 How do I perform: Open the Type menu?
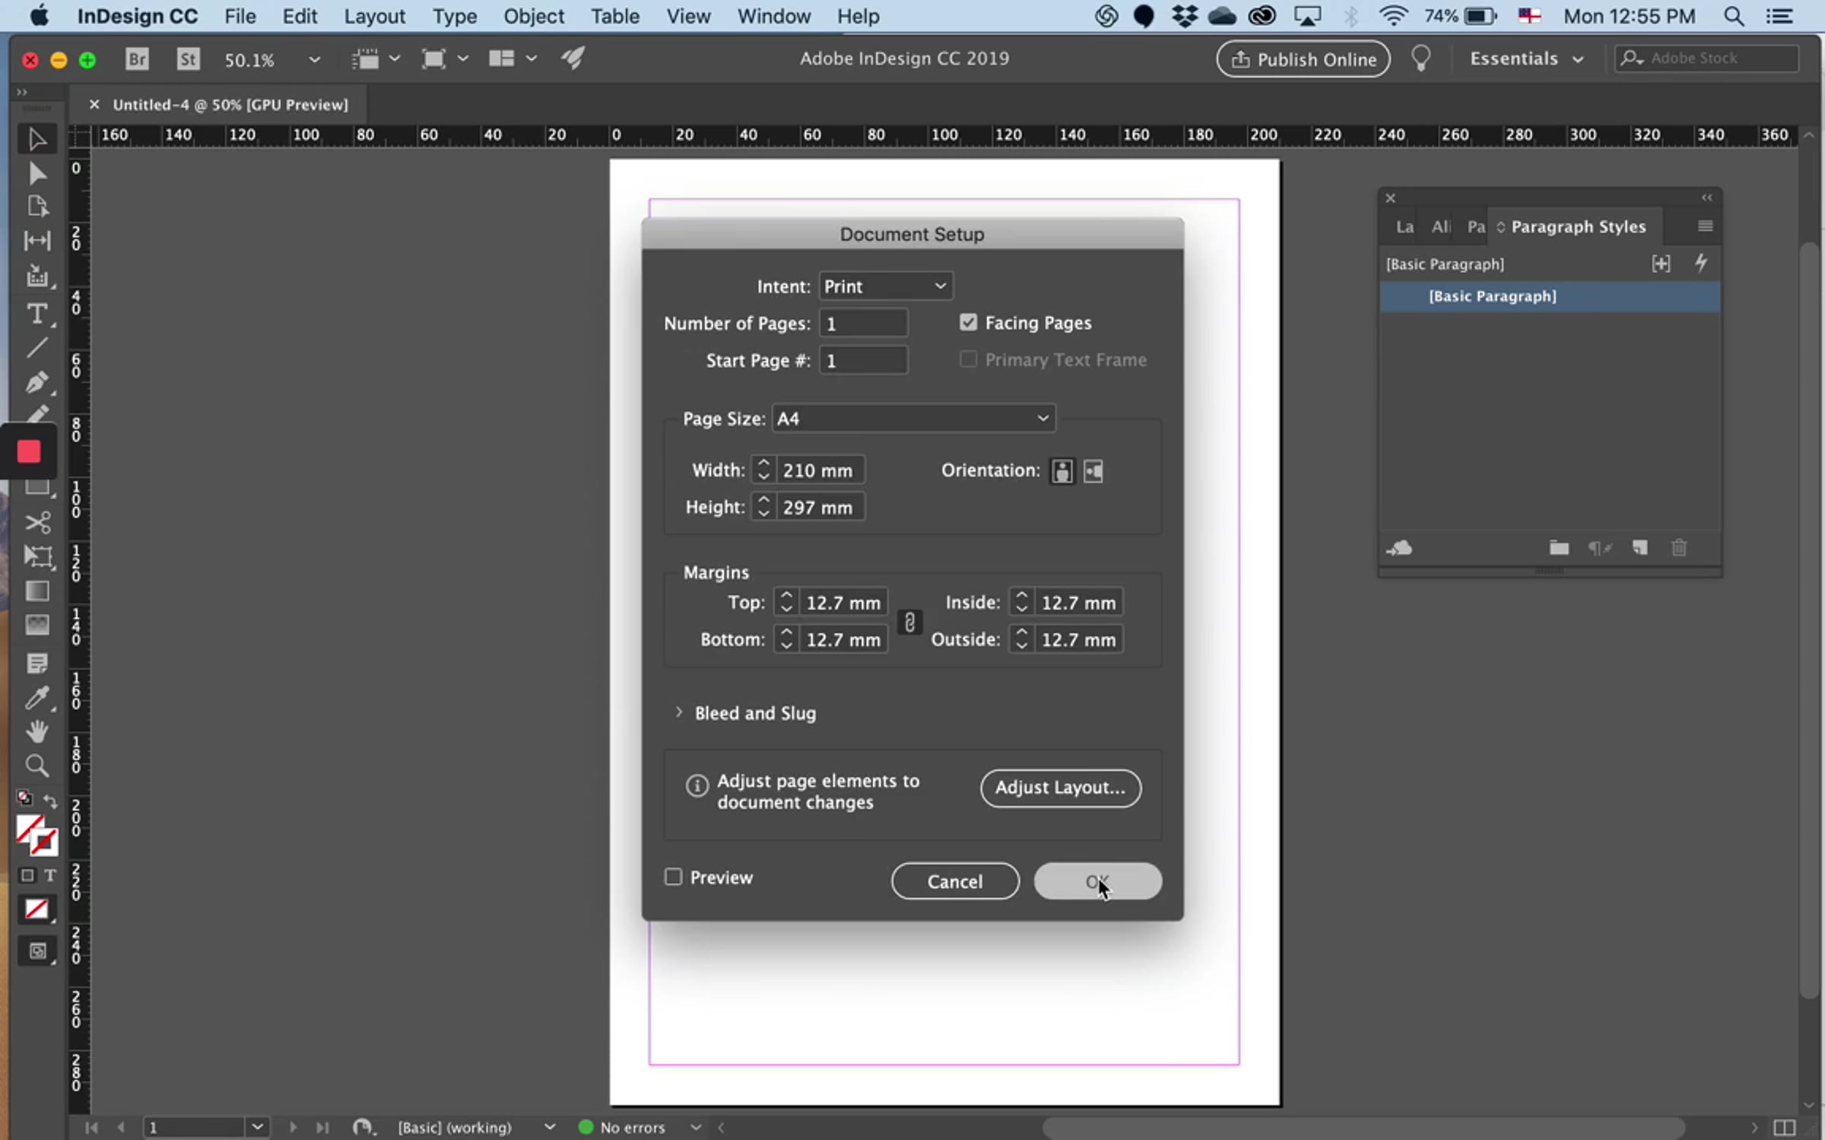(454, 16)
